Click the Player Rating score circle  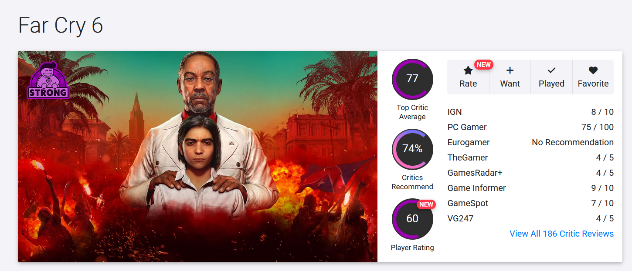click(x=412, y=219)
